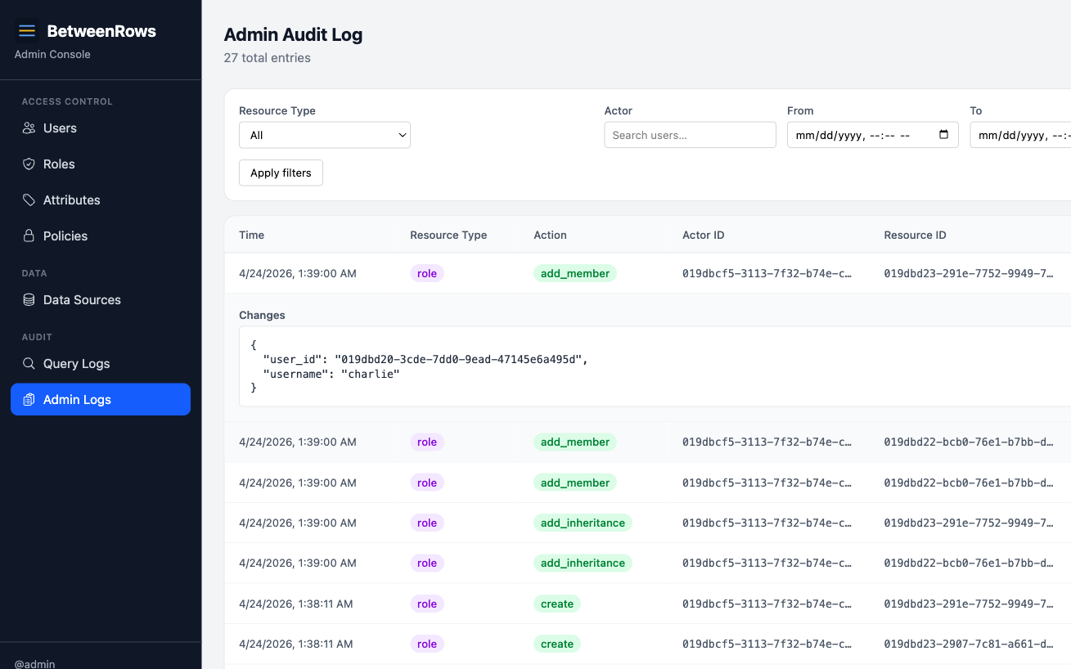Open the From date calendar picker icon
The height and width of the screenshot is (669, 1071).
click(943, 135)
